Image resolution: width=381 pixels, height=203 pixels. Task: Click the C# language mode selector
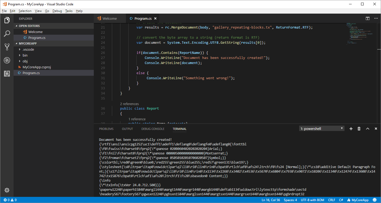341,200
